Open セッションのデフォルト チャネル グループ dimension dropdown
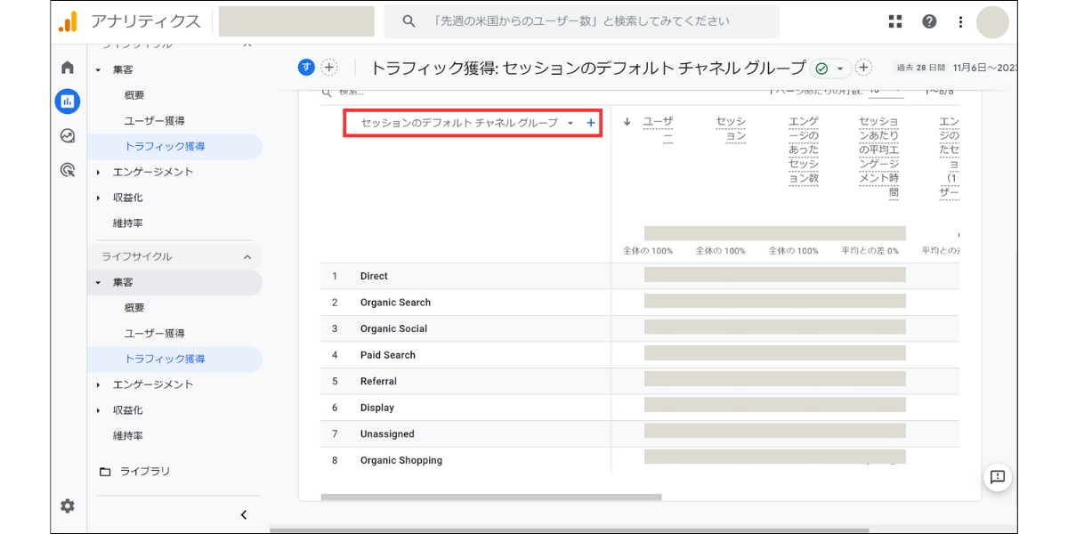 pyautogui.click(x=467, y=123)
